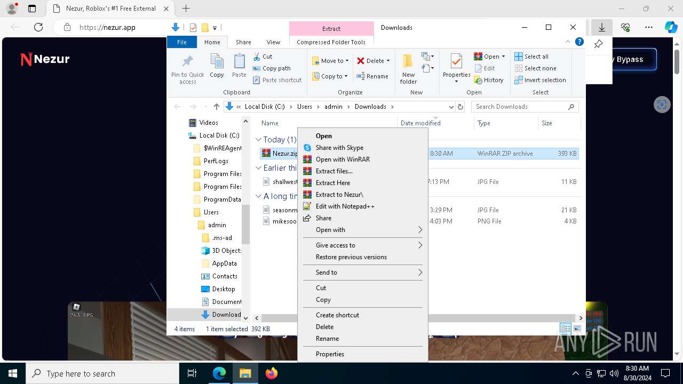Click Invert selection in ribbon
The image size is (683, 384).
540,80
